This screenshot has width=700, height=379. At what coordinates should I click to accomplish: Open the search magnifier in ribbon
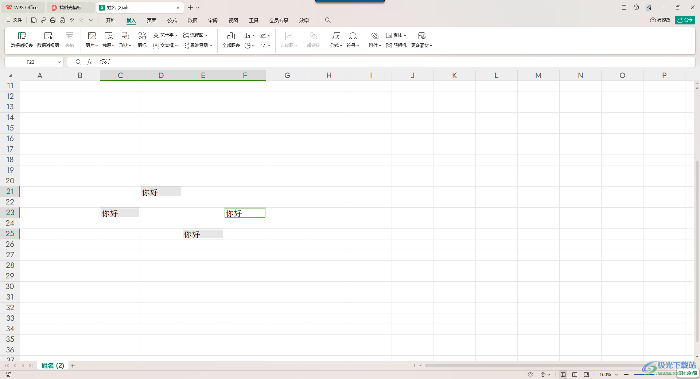pos(328,20)
